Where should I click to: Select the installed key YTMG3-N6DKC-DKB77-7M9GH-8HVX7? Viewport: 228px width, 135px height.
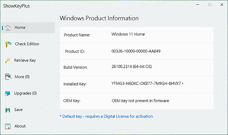[146, 83]
